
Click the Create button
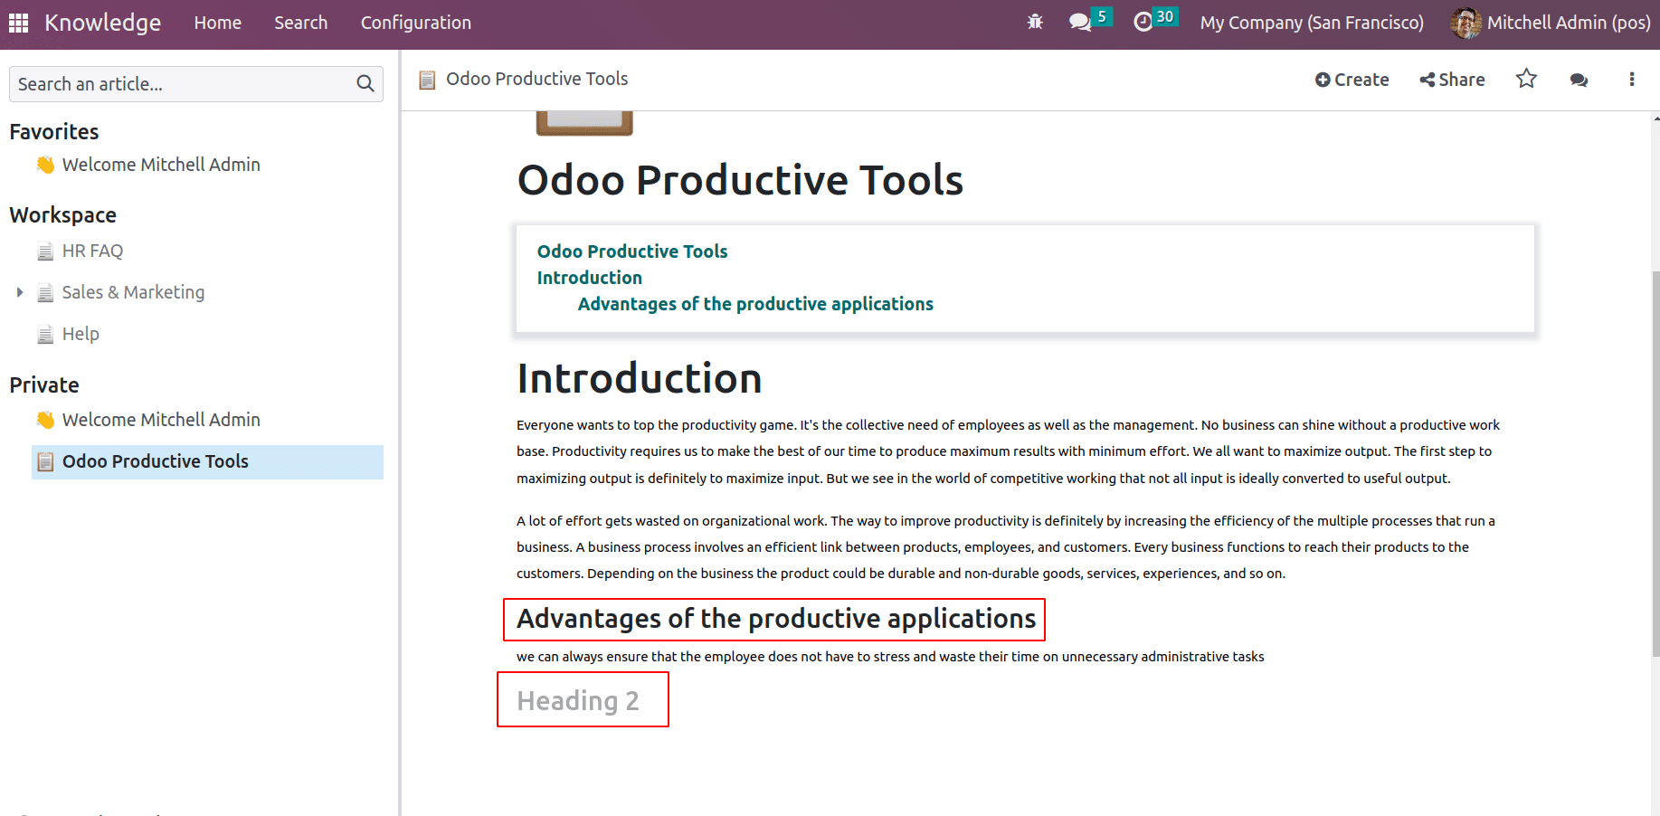1352,80
